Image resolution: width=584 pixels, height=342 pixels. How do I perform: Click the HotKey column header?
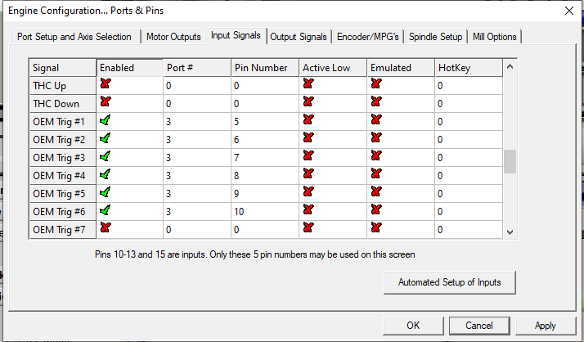(x=469, y=68)
